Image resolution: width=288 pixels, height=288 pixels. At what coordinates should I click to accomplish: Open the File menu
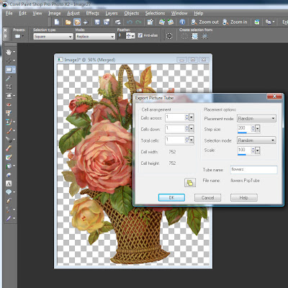pyautogui.click(x=9, y=13)
